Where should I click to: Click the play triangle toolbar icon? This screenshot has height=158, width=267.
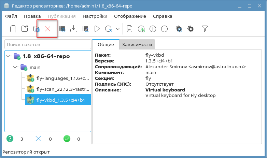tap(97, 29)
